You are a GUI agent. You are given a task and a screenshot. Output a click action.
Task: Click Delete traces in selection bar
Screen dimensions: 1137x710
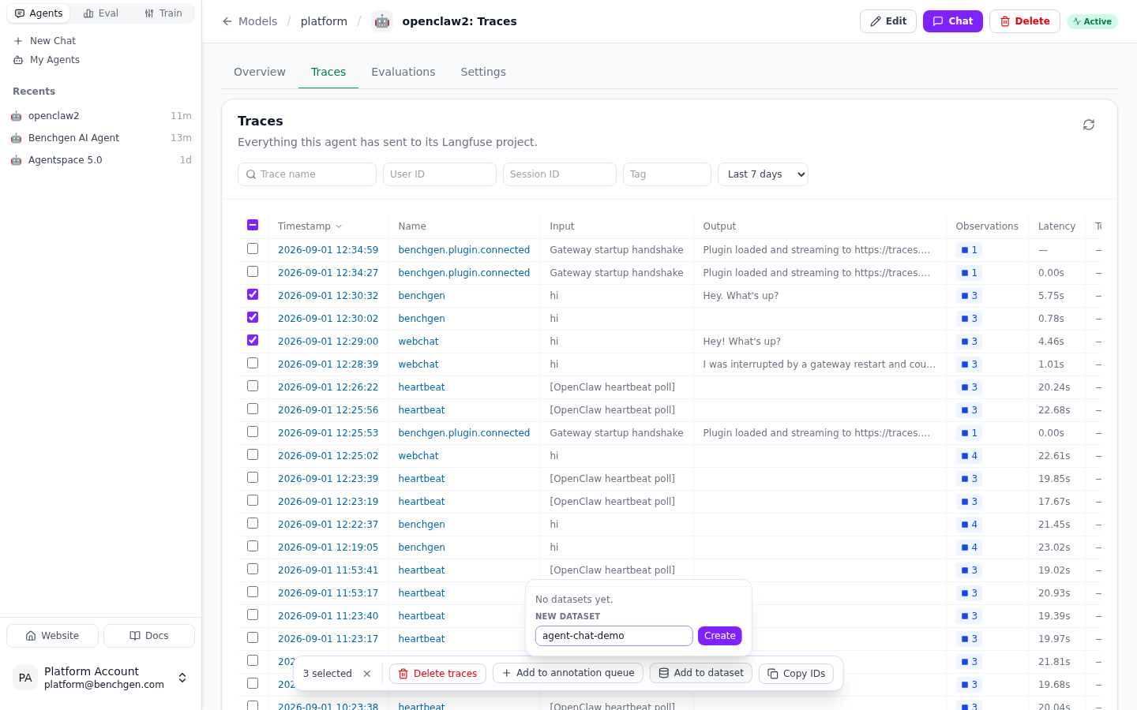click(437, 674)
